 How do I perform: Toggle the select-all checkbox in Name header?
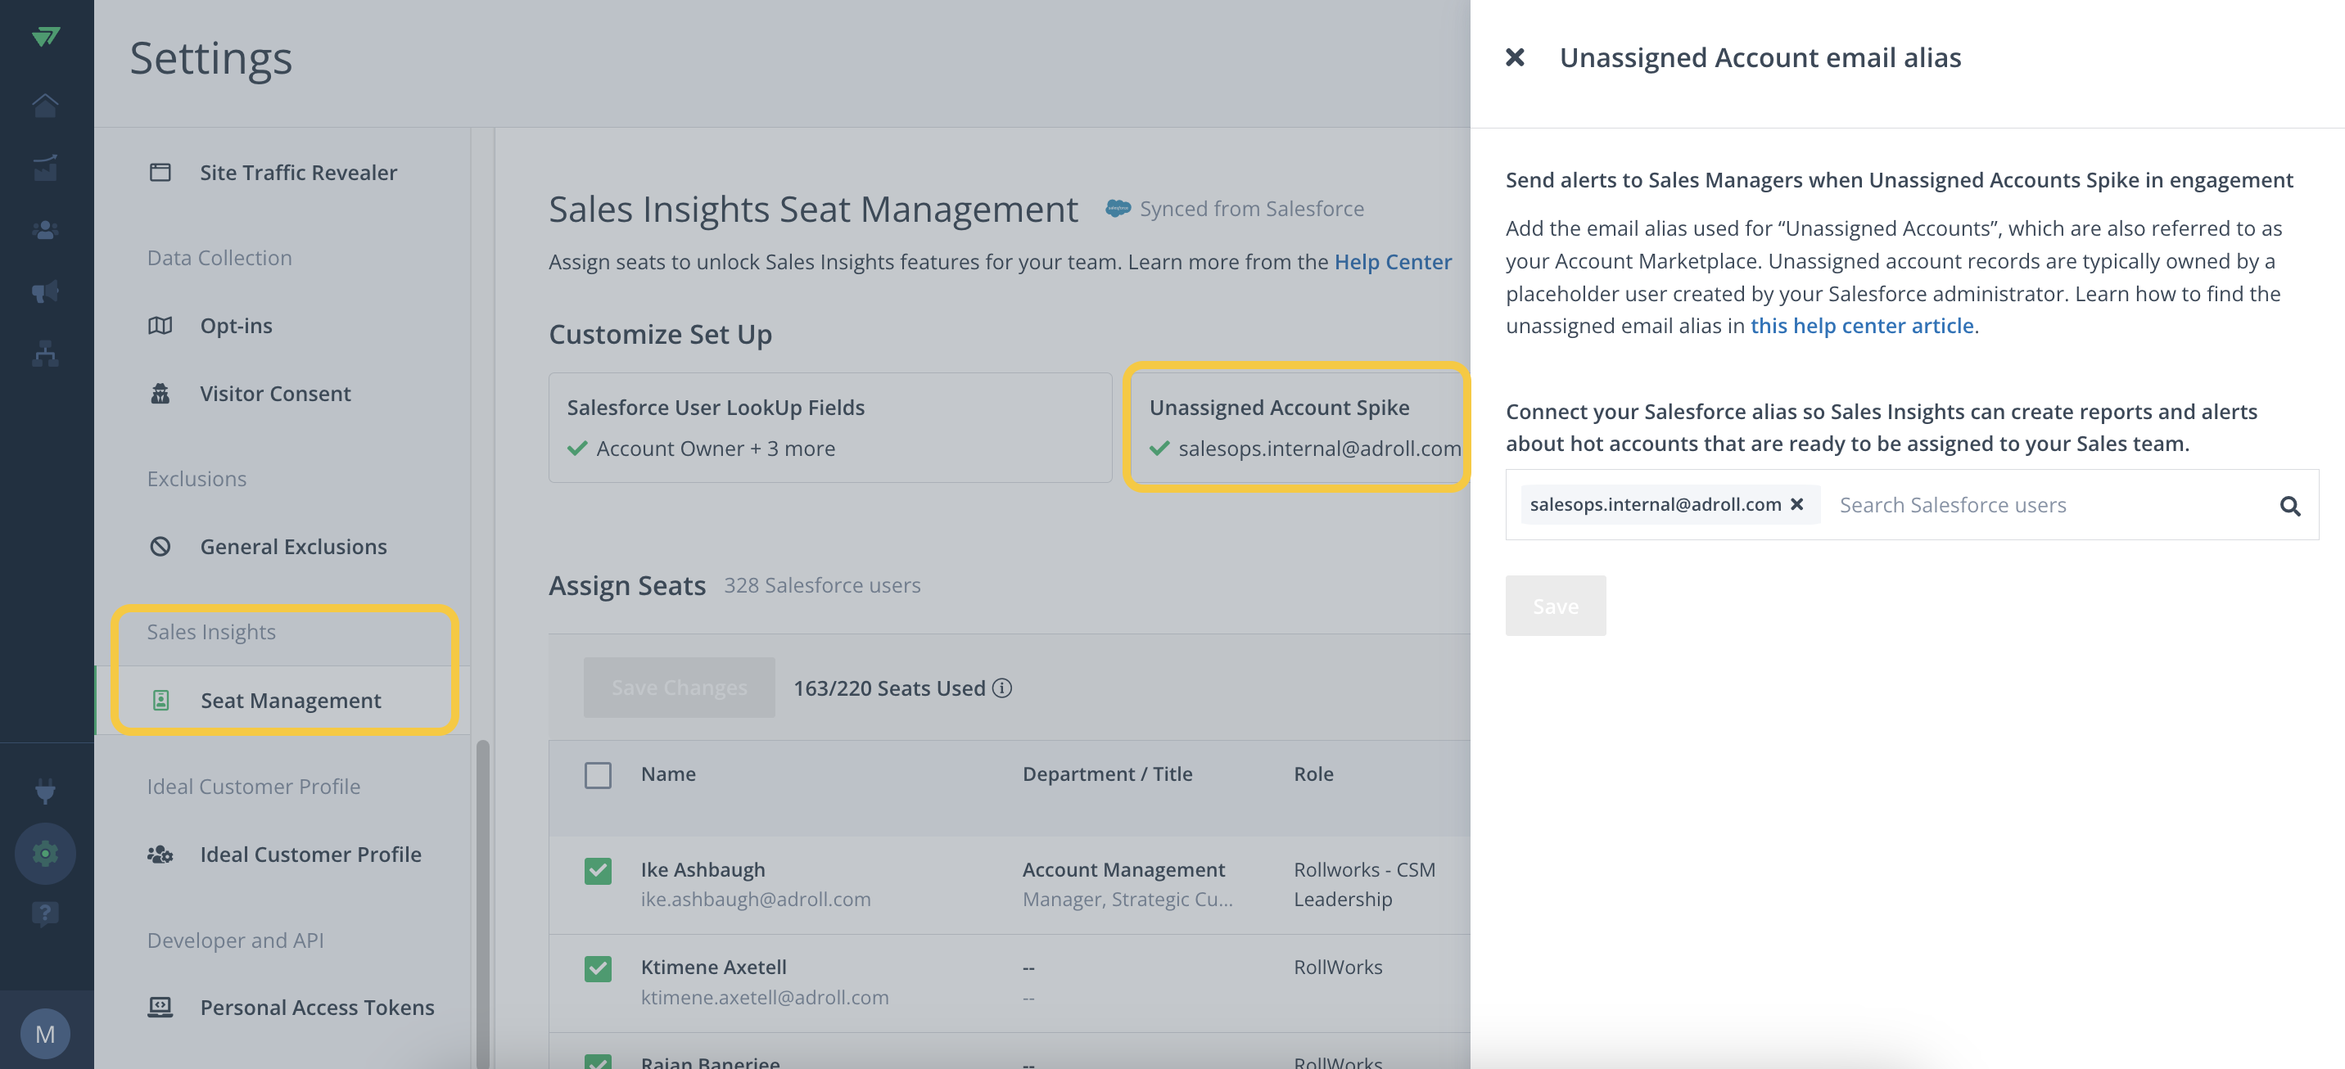point(598,775)
